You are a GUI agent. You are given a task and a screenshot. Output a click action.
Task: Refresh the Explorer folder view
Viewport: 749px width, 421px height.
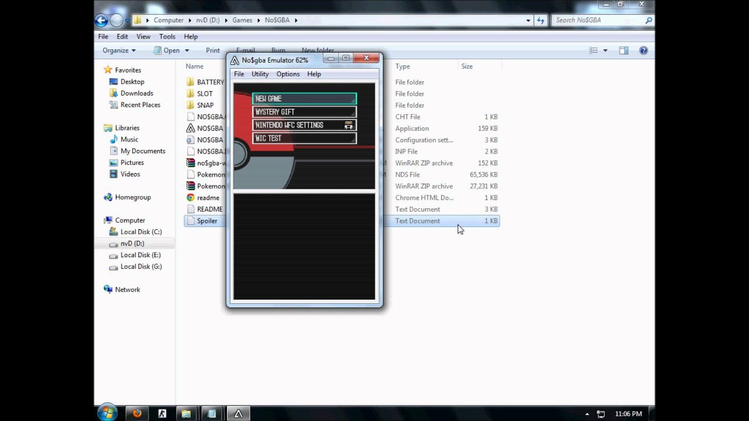pos(541,20)
